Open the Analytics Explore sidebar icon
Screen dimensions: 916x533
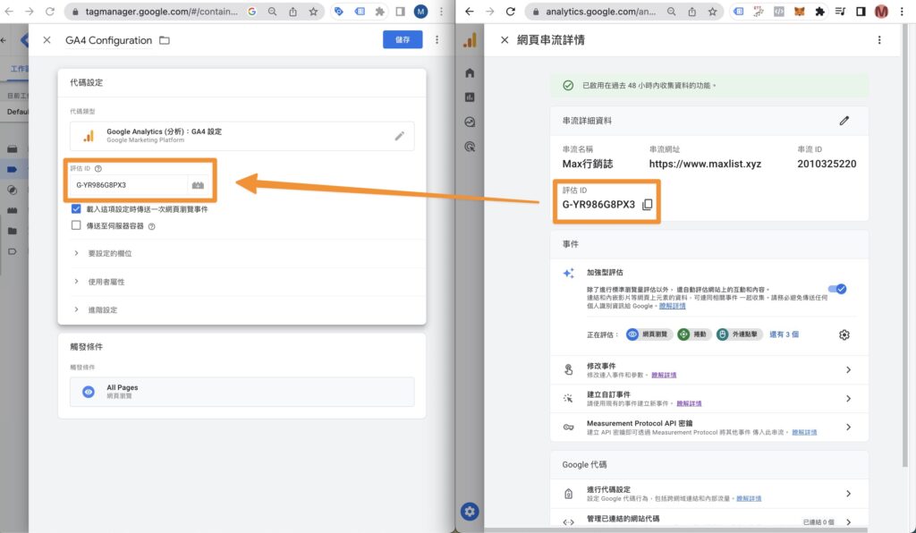coord(470,122)
